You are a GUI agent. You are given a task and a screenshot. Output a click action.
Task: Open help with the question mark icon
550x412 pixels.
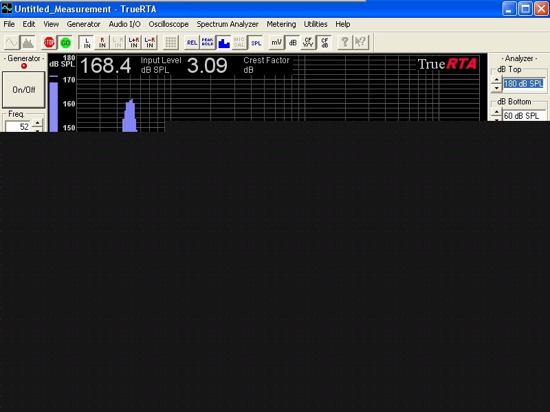[x=345, y=43]
